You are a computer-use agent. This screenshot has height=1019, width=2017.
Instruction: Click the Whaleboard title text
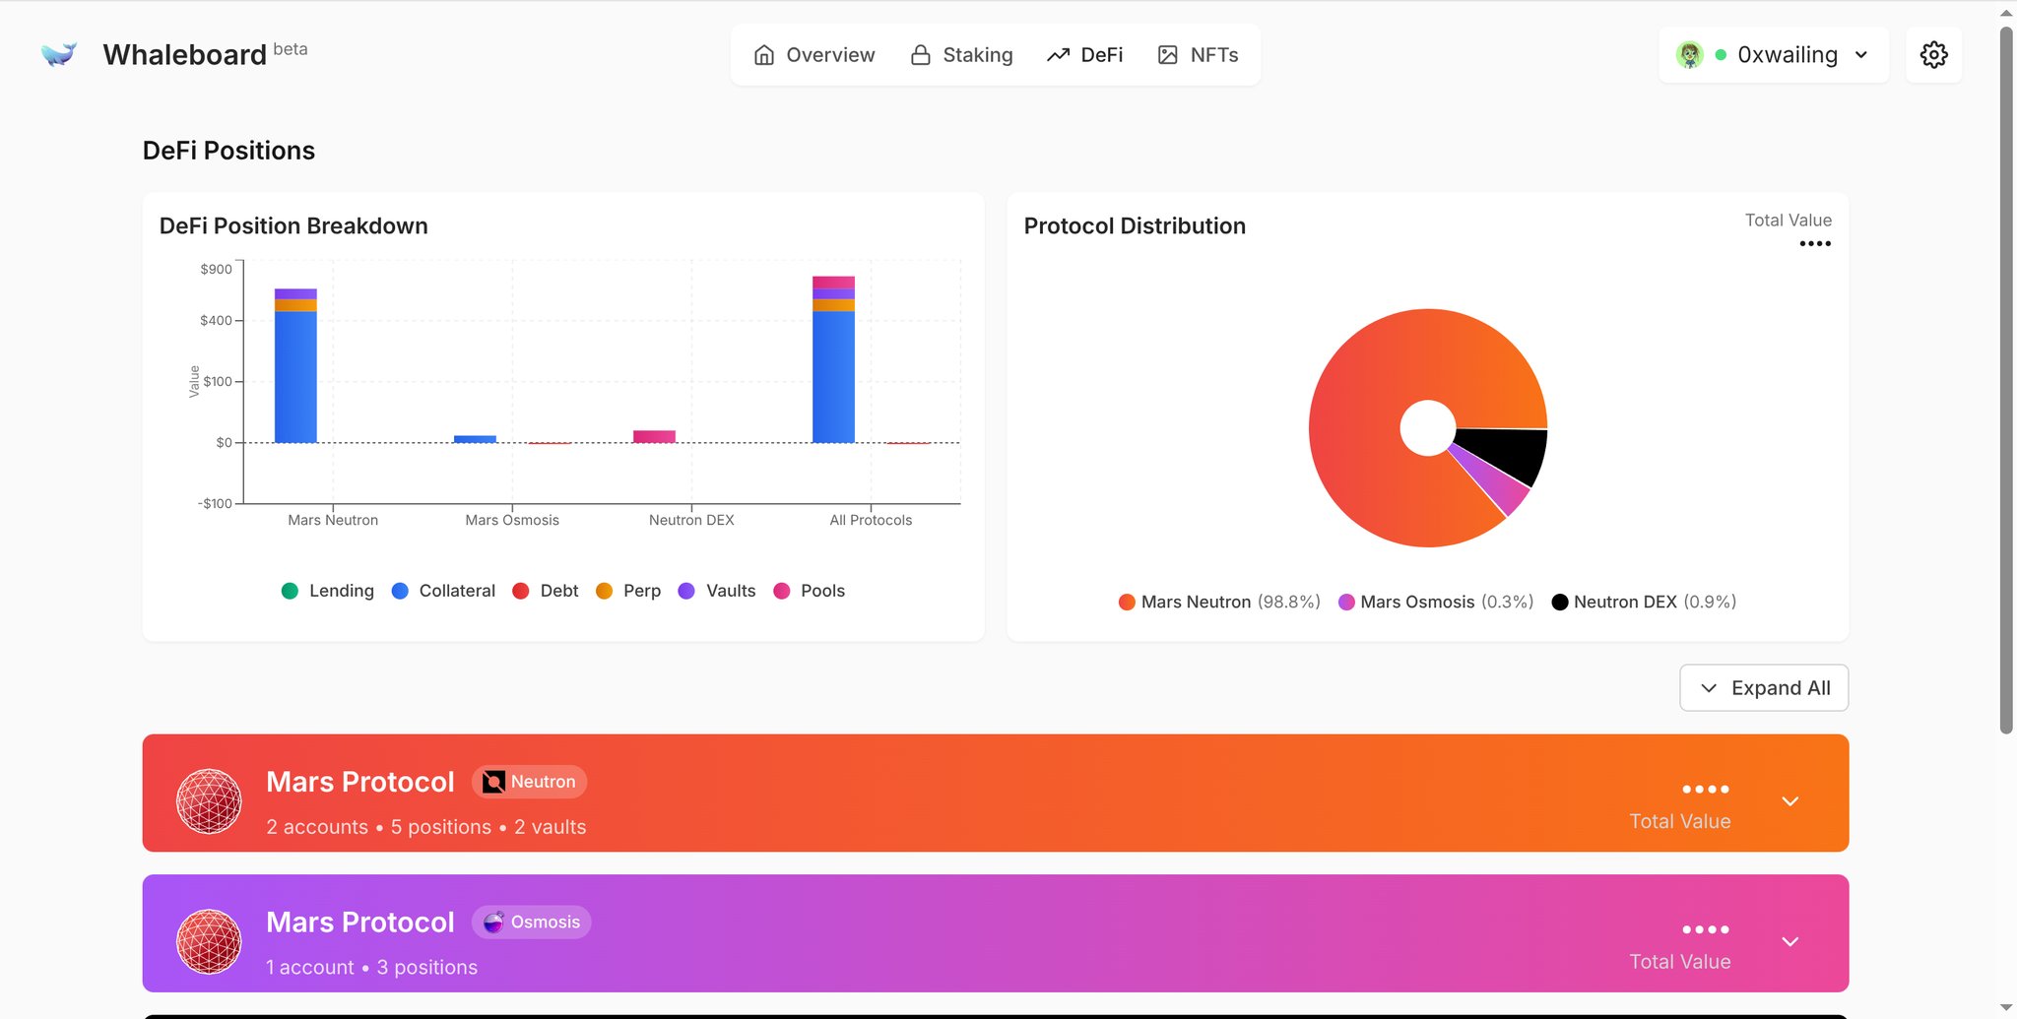tap(185, 55)
